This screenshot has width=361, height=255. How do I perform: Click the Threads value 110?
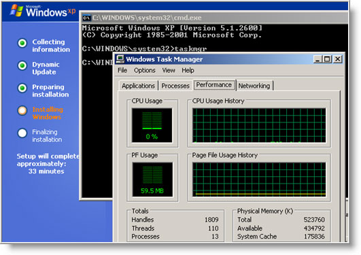[x=213, y=228]
